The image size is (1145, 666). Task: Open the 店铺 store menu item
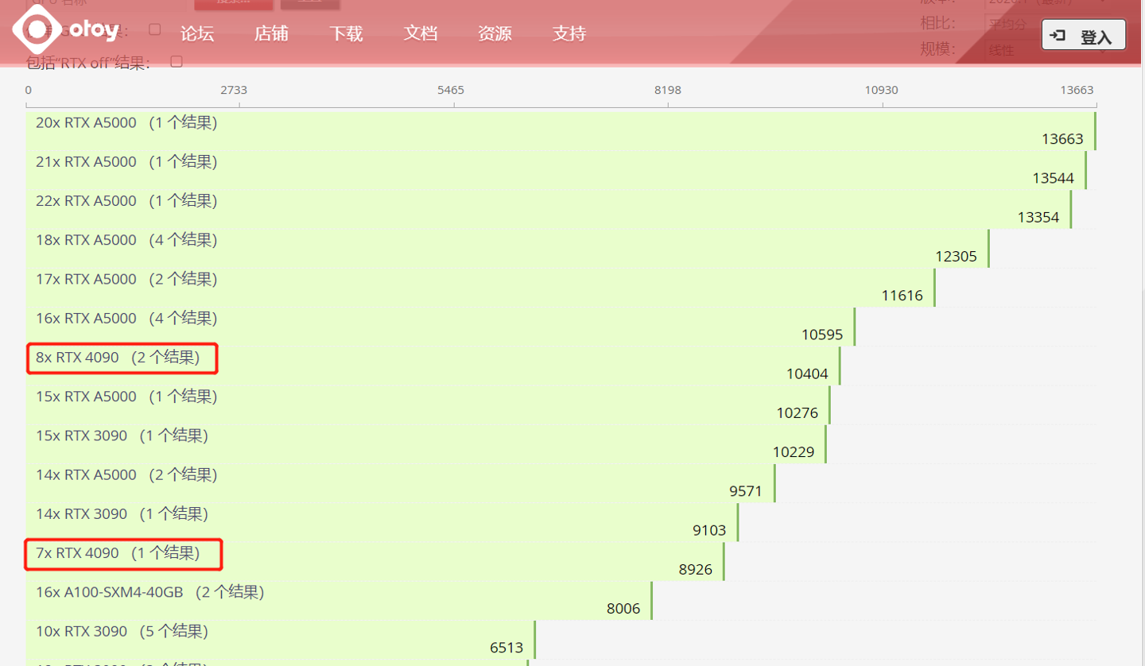pos(271,33)
